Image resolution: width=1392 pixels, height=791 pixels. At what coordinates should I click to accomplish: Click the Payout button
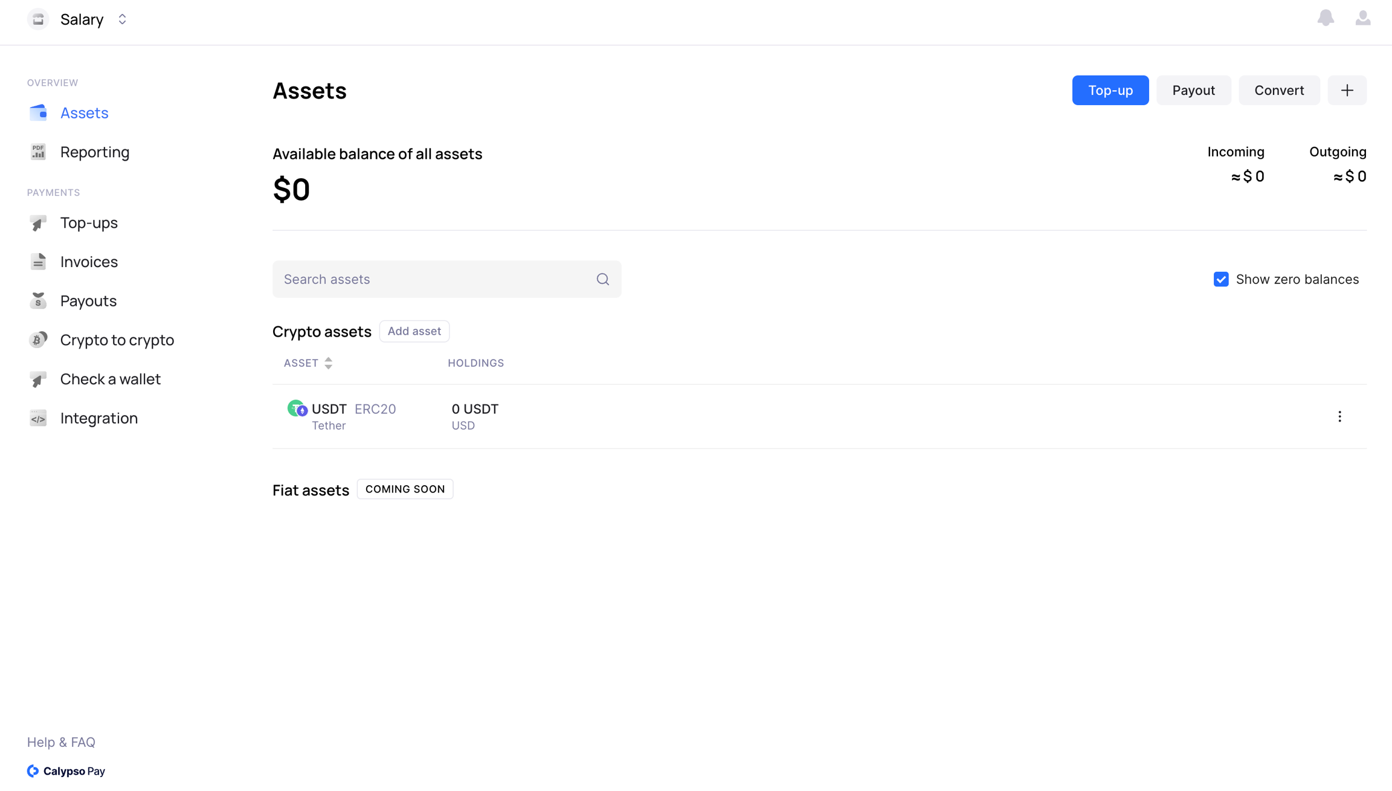pos(1193,90)
